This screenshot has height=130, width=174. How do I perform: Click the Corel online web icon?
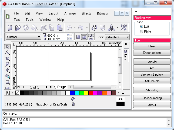124,27
